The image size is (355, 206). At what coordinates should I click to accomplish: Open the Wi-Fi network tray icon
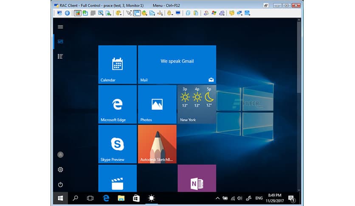(233, 198)
